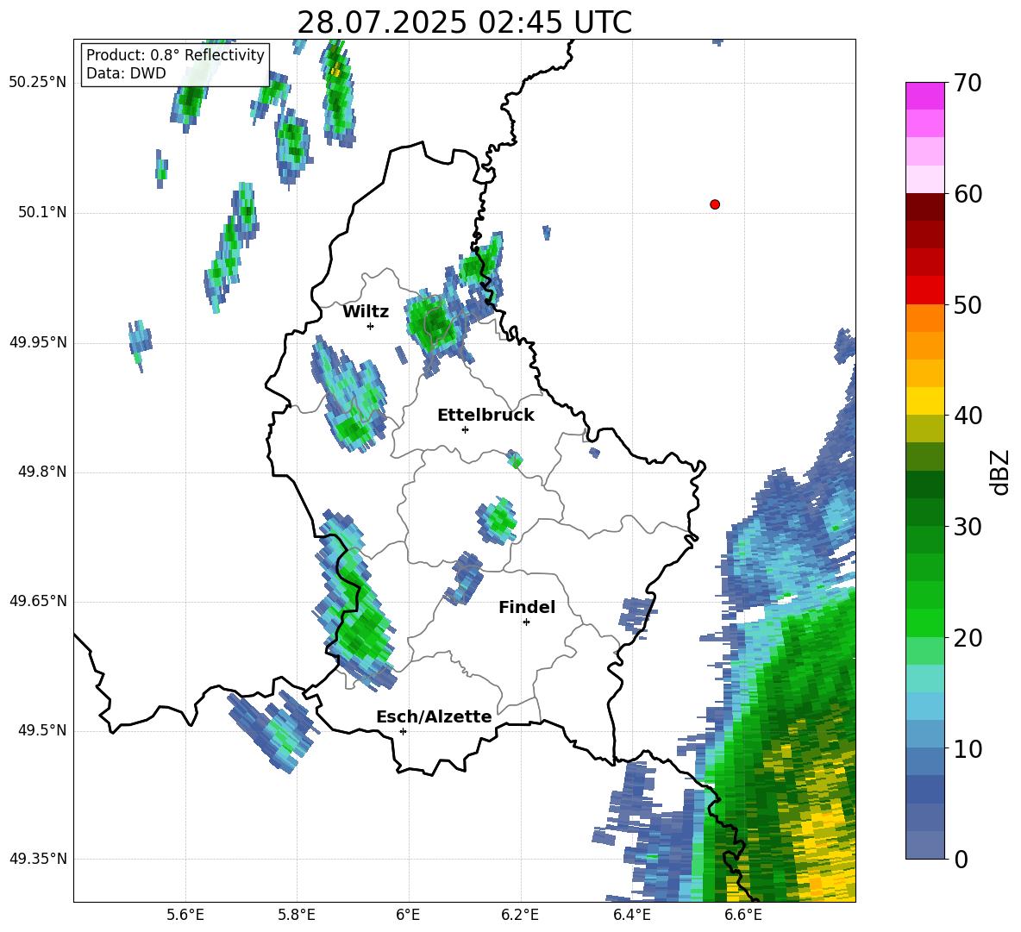Click the Esch/Alzette city label
1021x932 pixels.
[434, 716]
